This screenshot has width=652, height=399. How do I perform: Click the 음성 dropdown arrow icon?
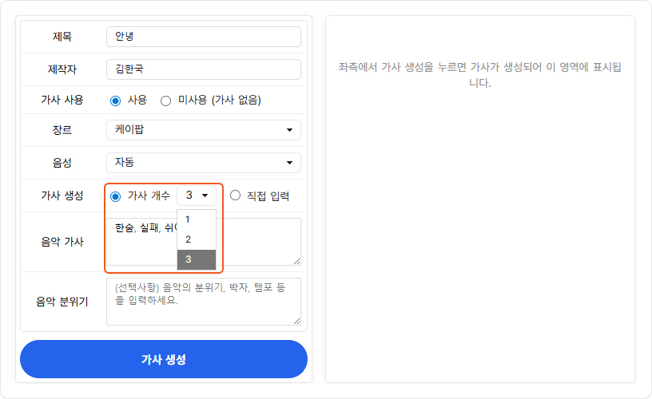tap(289, 163)
